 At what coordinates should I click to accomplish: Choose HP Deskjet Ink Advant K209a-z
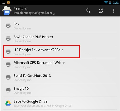point(60,52)
